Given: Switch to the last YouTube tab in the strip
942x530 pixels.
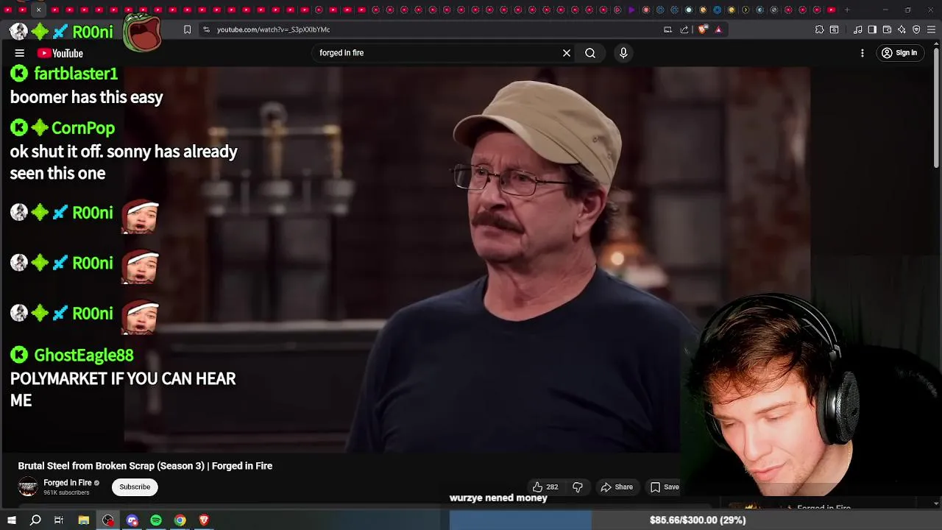Looking at the screenshot, I should point(831,10).
